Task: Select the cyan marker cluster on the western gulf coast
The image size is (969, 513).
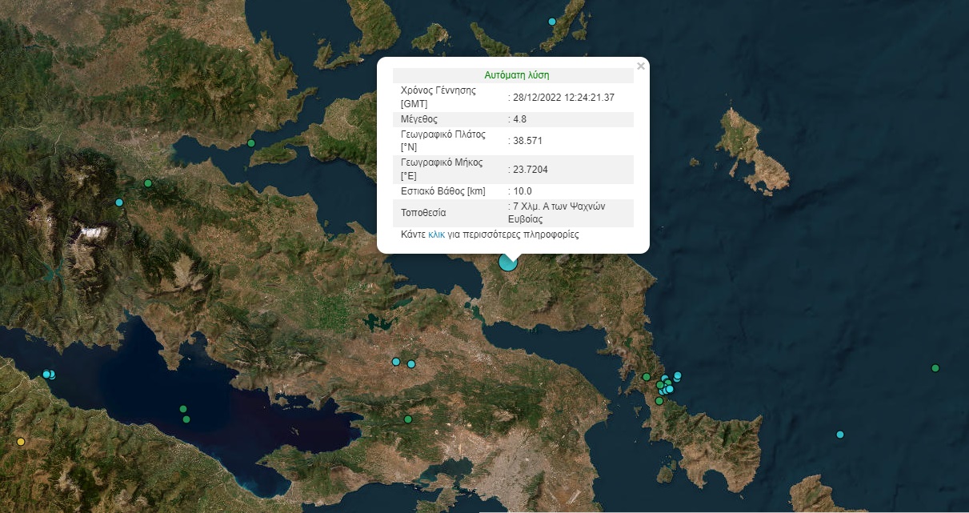Action: [x=48, y=374]
